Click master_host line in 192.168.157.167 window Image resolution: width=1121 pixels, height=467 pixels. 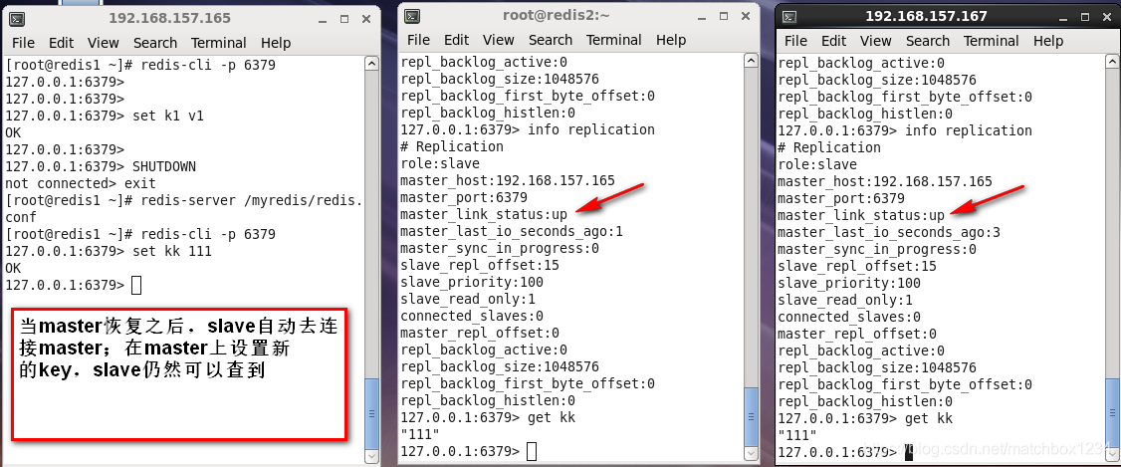point(885,181)
